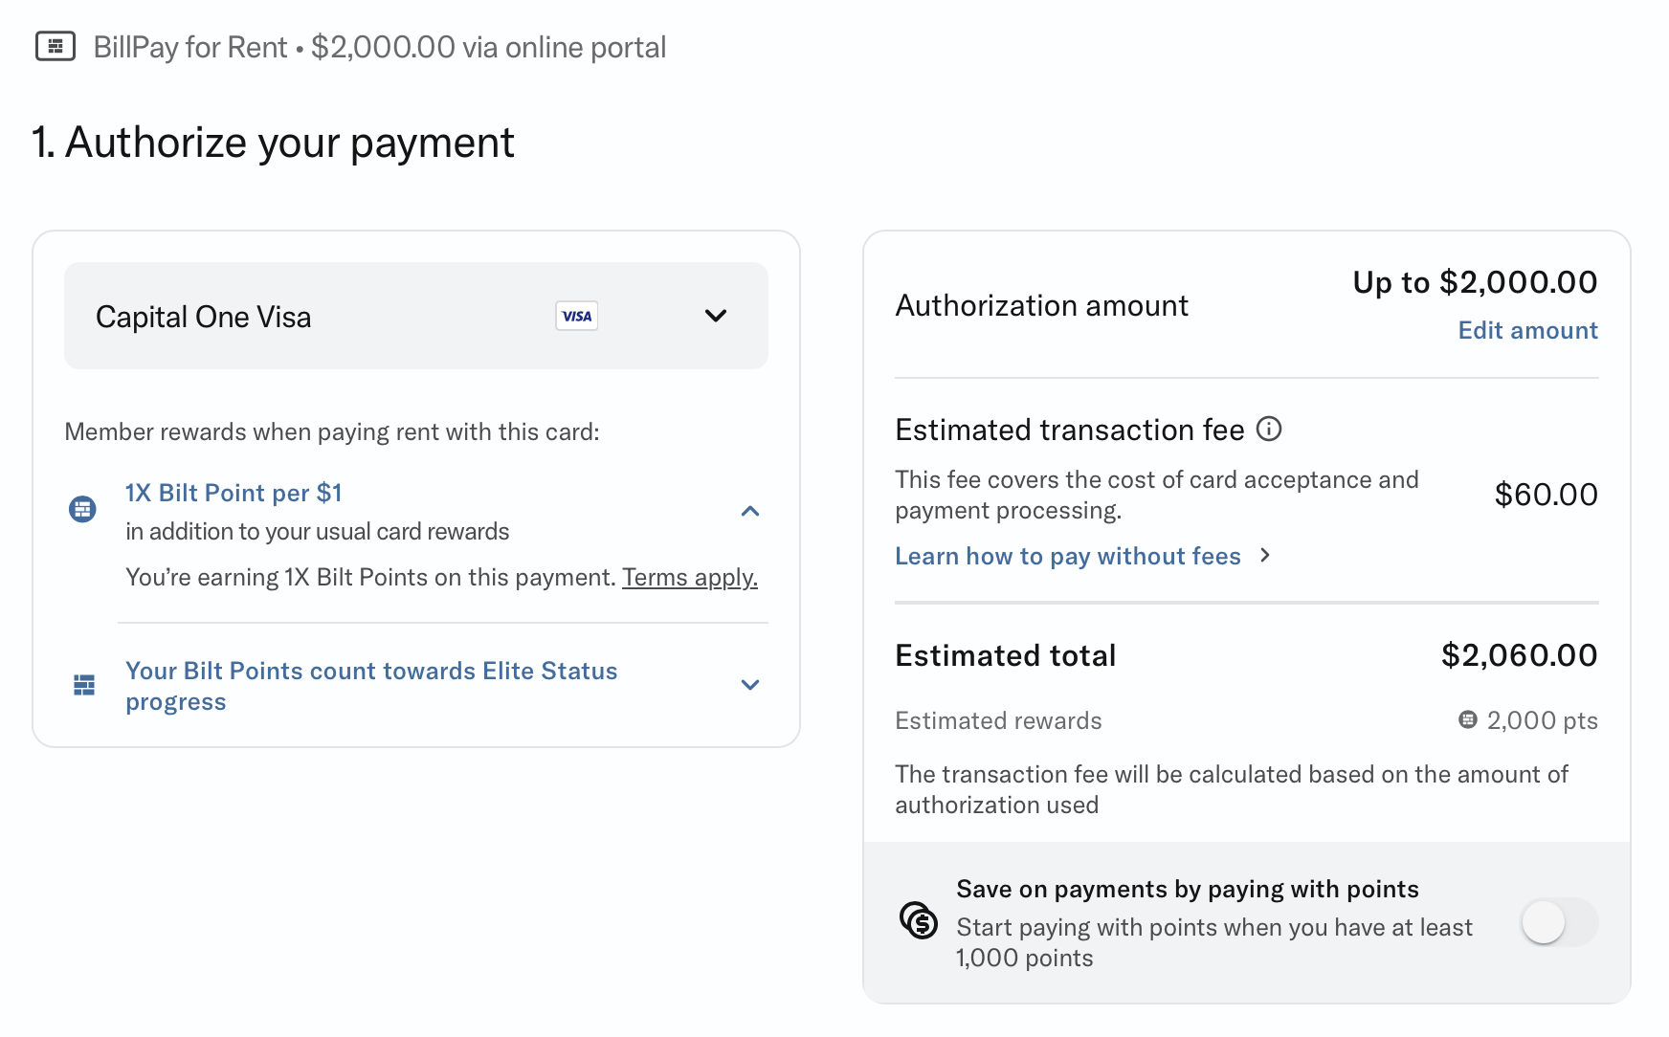Click the $60.00 transaction fee amount
The width and height of the screenshot is (1669, 1037).
(1546, 495)
